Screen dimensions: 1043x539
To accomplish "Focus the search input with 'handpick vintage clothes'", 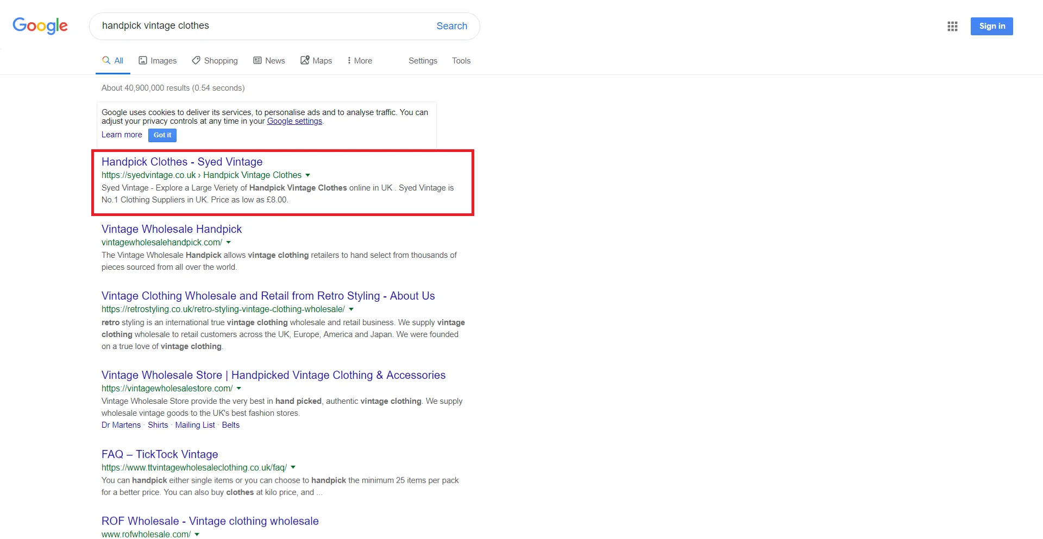I will coord(263,26).
